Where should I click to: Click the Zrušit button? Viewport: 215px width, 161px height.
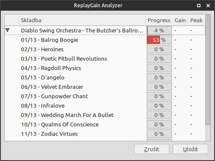pos(151,149)
